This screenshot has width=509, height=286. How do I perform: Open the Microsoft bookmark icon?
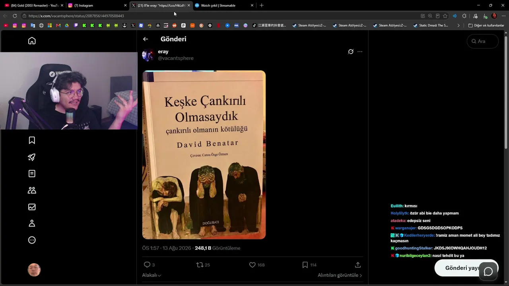click(x=50, y=25)
